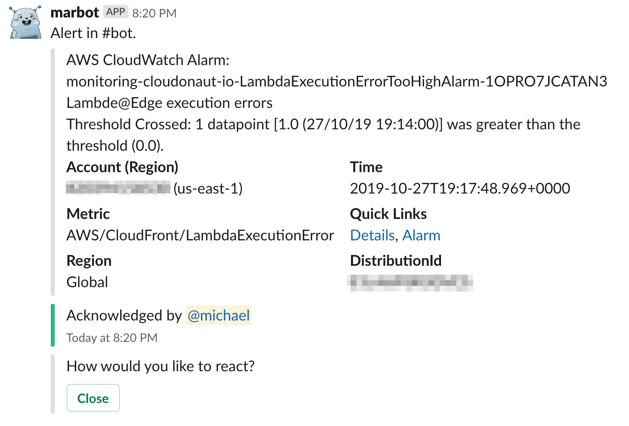This screenshot has height=426, width=629.
Task: Click the AWS/CloudFront/LambdaExecutionError metric value
Action: click(200, 236)
